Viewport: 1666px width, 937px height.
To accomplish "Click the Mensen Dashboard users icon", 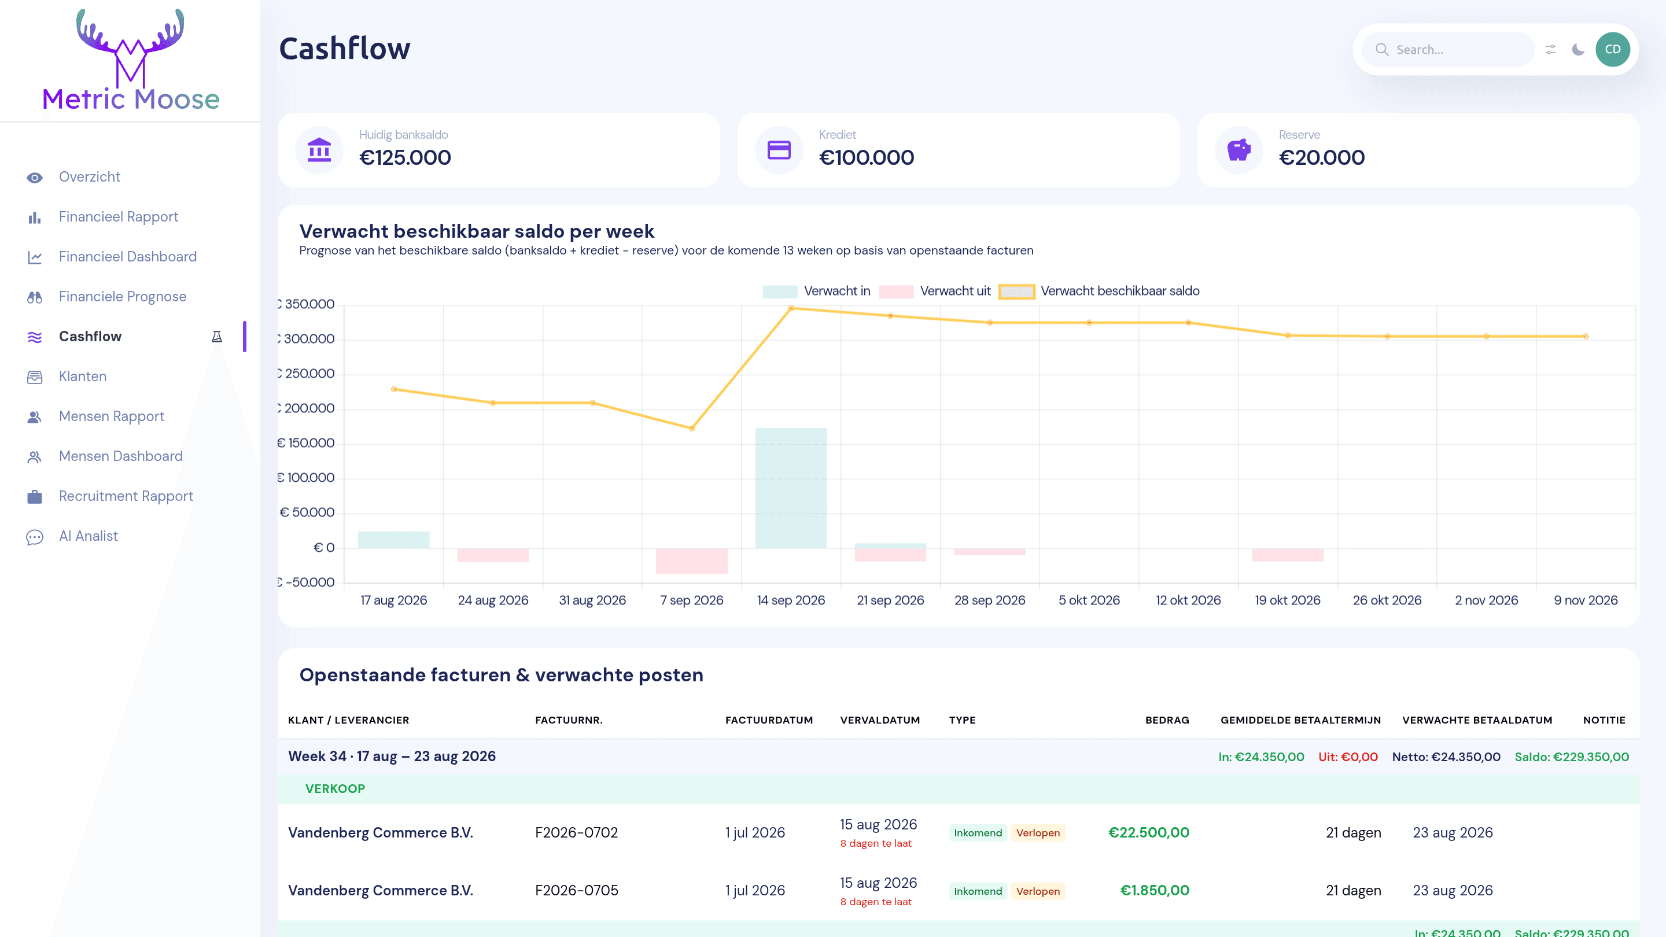I will [x=35, y=457].
